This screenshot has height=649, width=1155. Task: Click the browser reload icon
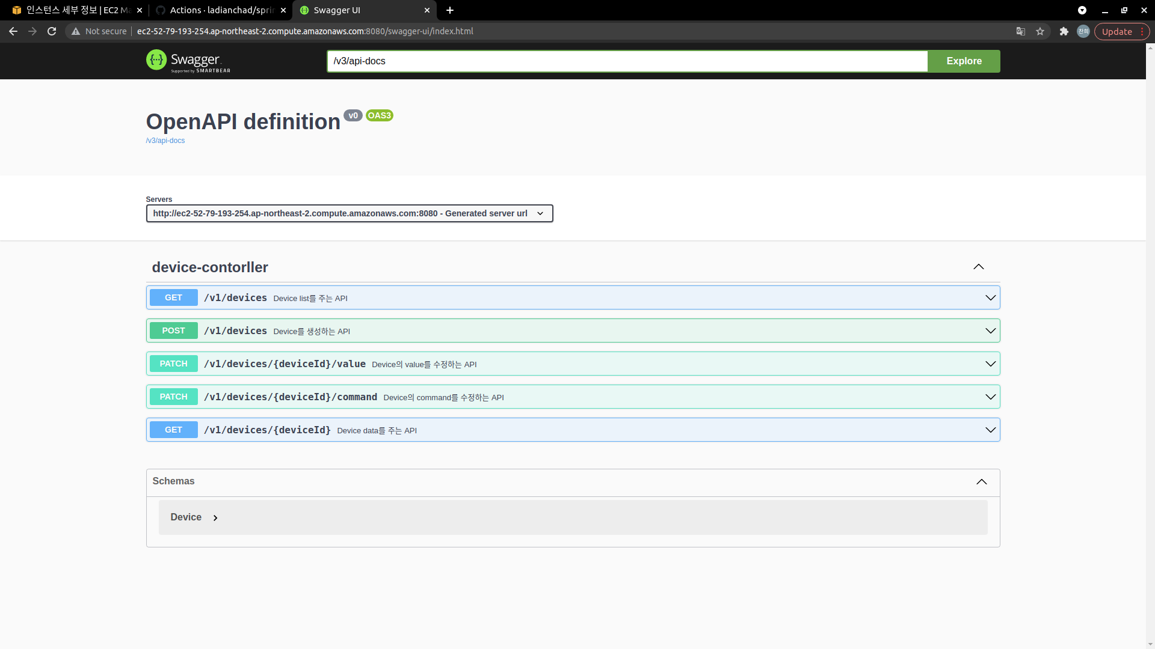tap(52, 31)
